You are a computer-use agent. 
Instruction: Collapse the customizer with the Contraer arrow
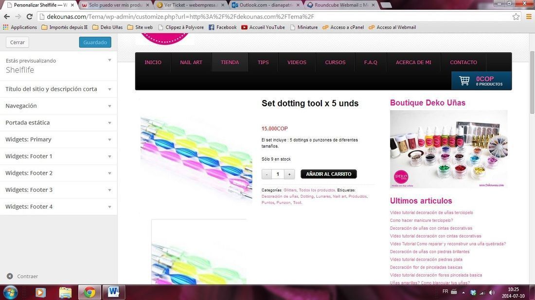click(x=10, y=276)
